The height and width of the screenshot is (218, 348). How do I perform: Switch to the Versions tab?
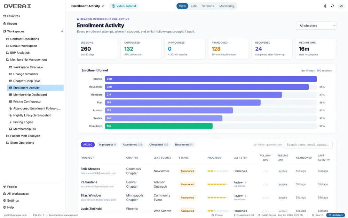click(x=208, y=6)
